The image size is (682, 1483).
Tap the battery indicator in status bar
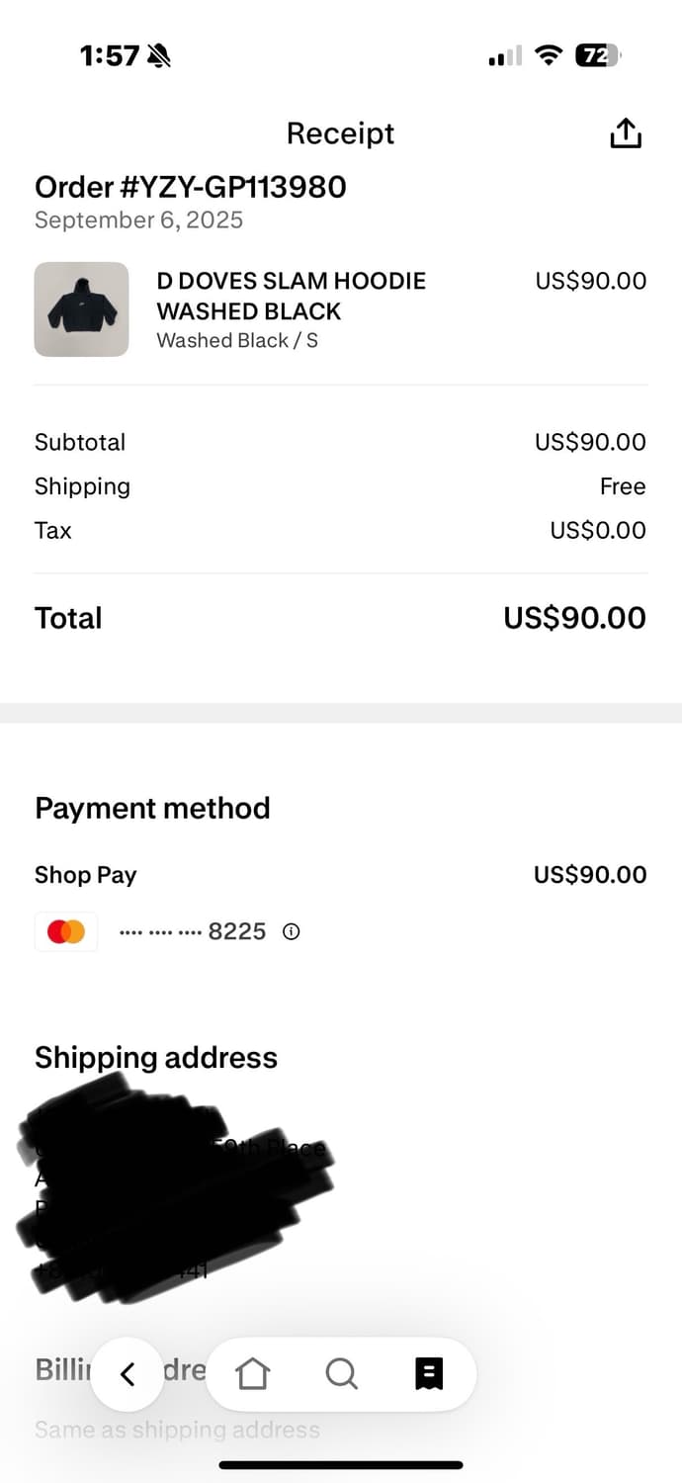(598, 55)
